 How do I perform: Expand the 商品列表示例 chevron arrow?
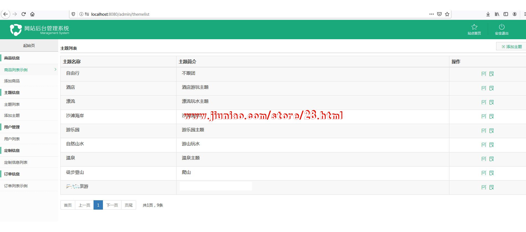point(55,70)
